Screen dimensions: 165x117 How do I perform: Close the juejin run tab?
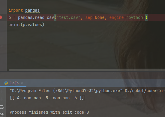[x=22, y=83]
